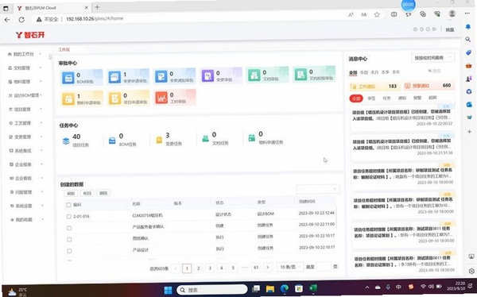Open the 变更申请审批 card showing 1
The width and height of the screenshot is (477, 297).
128,76
